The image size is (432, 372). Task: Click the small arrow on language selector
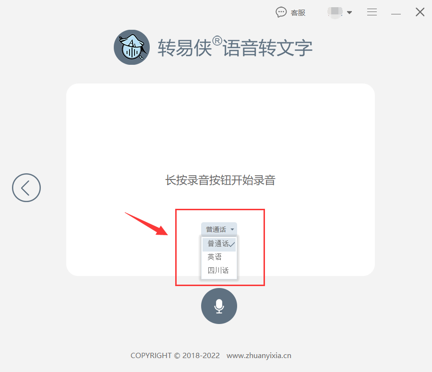[x=232, y=229]
